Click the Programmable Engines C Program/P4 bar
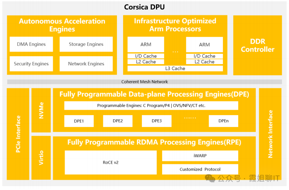The height and width of the screenshot is (190, 289). (151, 106)
